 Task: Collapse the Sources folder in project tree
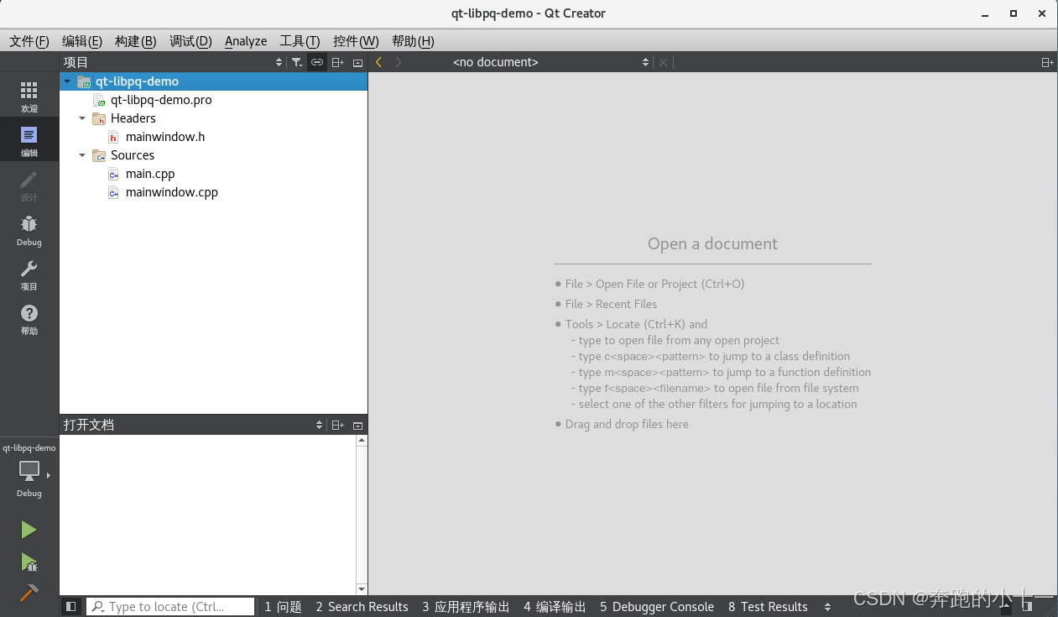pos(82,154)
